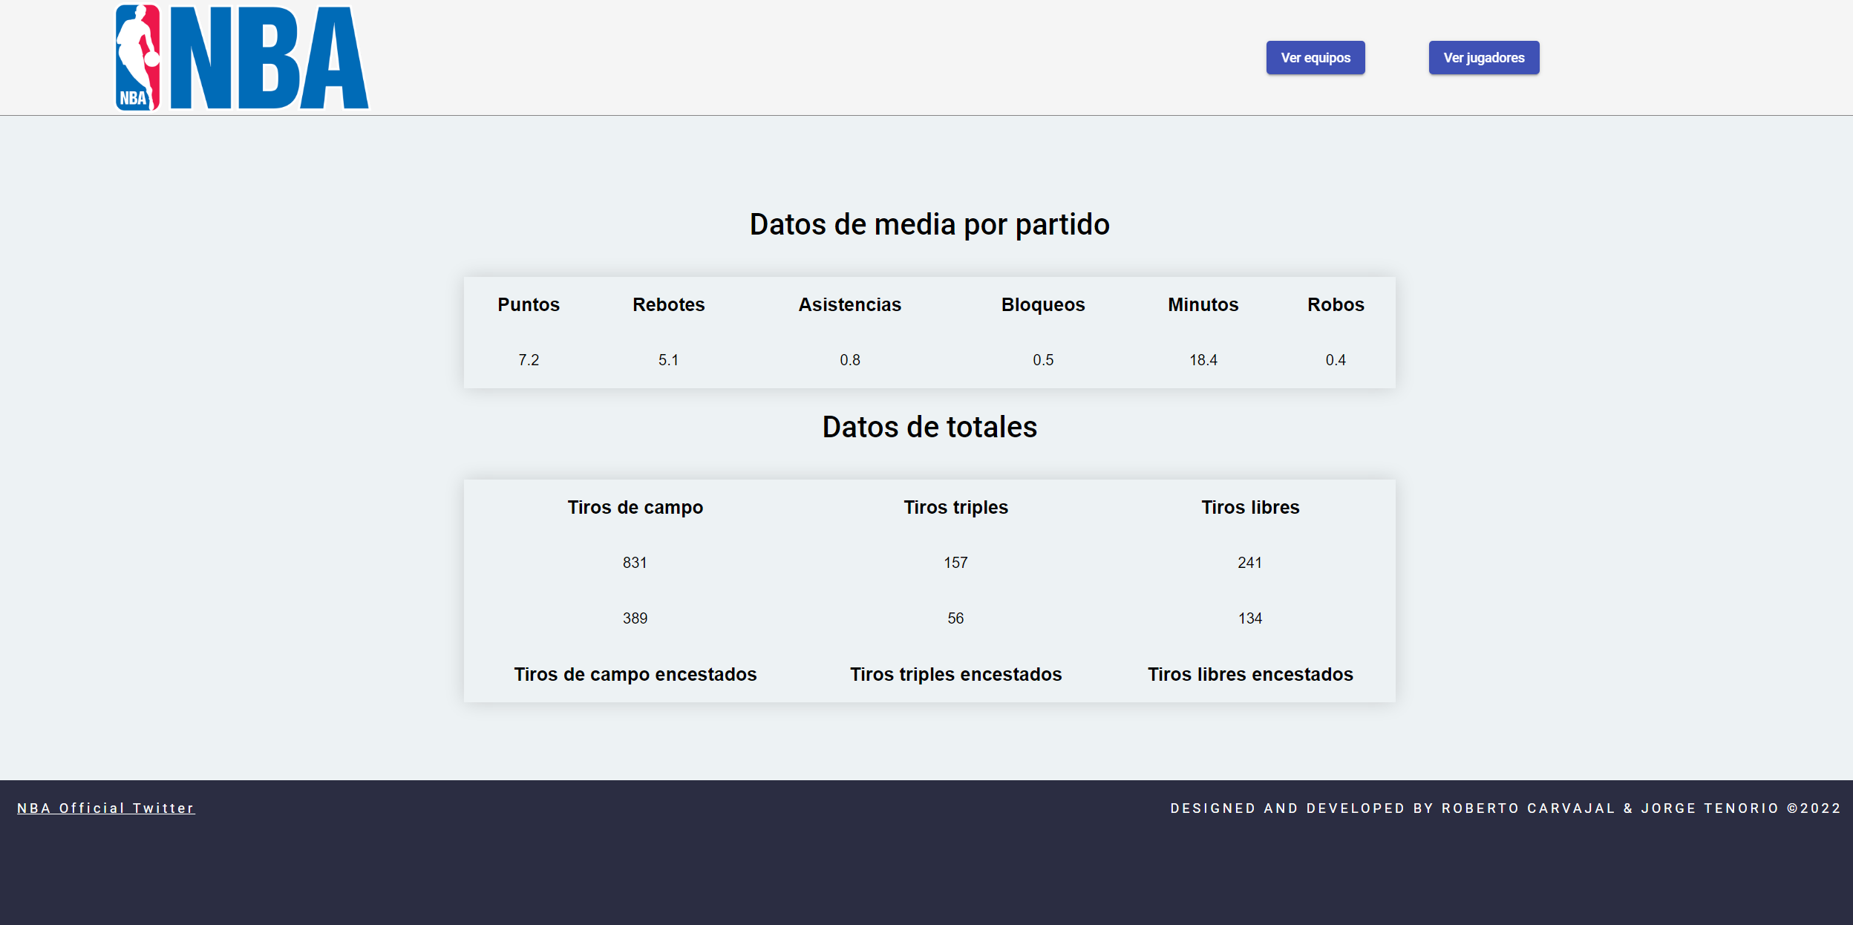
Task: Select the field goals value 831
Action: point(635,563)
